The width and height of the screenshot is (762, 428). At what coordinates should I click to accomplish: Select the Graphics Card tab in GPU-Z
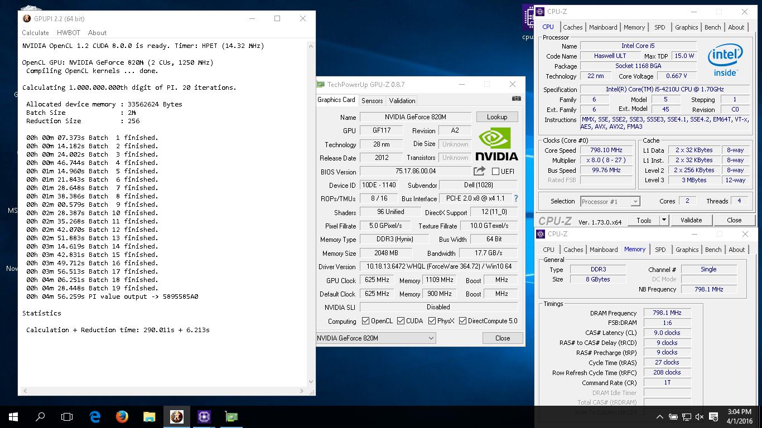point(336,100)
